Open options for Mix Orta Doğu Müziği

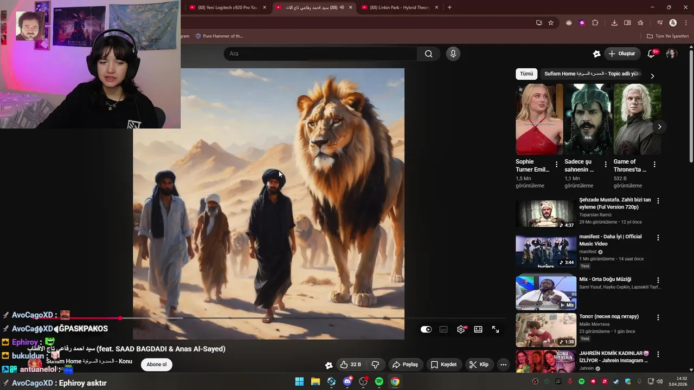click(658, 281)
